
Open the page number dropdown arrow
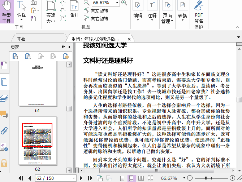point(74,178)
